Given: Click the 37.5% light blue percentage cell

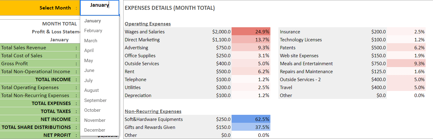Looking at the screenshot, I should (x=251, y=127).
